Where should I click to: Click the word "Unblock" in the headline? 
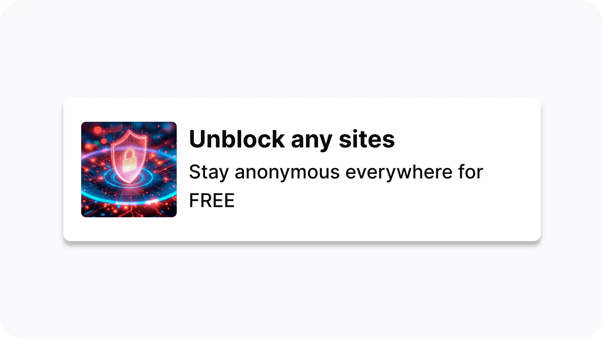(237, 139)
